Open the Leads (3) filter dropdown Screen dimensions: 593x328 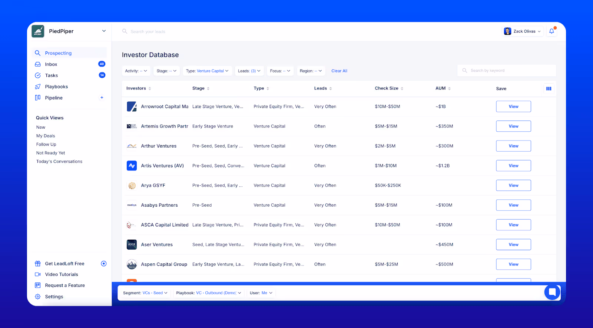coord(249,71)
